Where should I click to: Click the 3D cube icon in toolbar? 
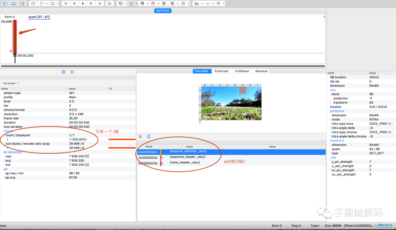coord(218,3)
